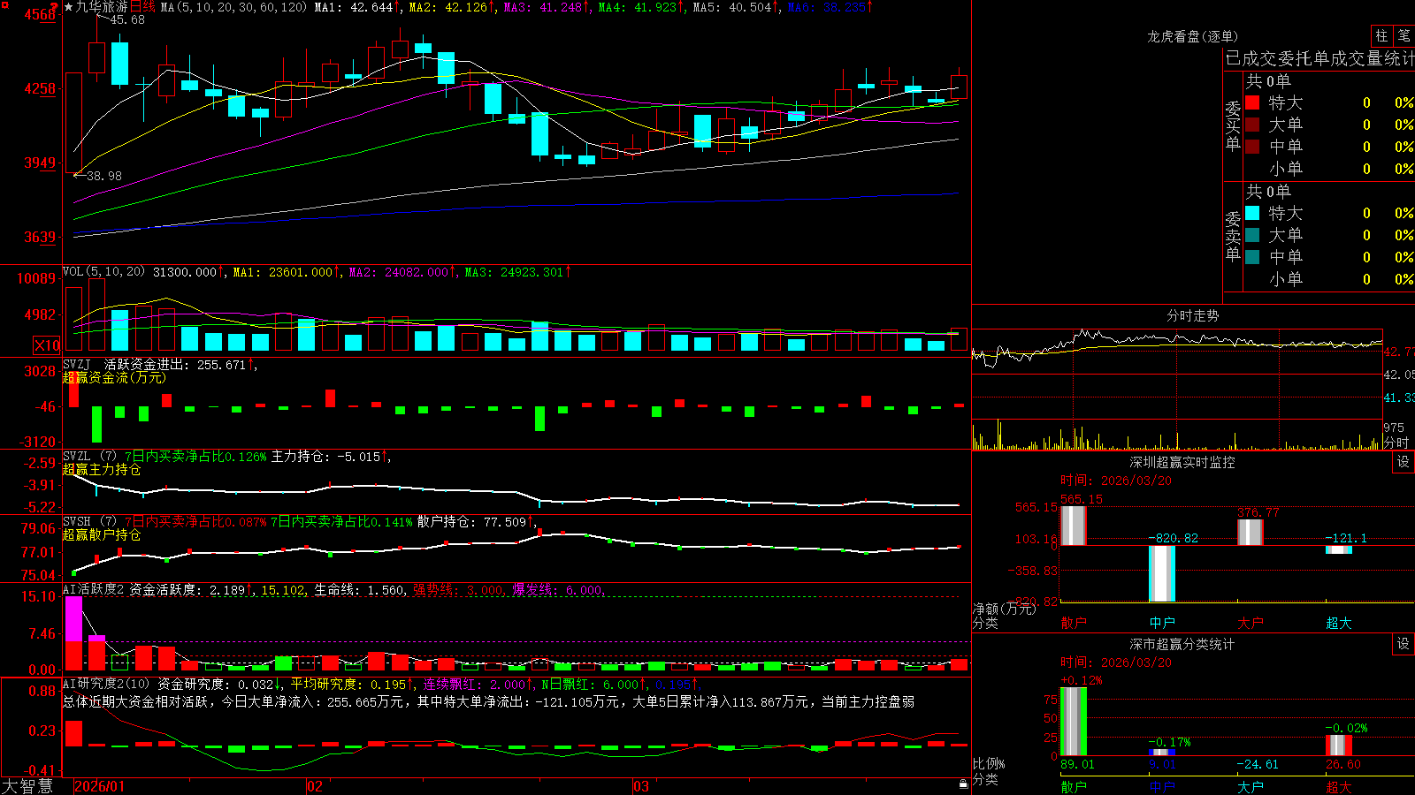
Task: Click the 深市超赢分类统计 panel title
Action: coord(1182,644)
